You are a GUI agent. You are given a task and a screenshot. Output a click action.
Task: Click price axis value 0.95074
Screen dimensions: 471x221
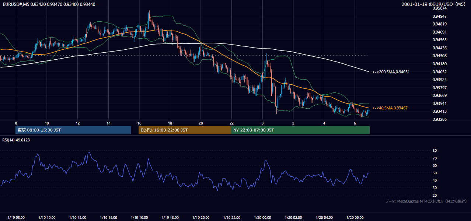pyautogui.click(x=439, y=8)
